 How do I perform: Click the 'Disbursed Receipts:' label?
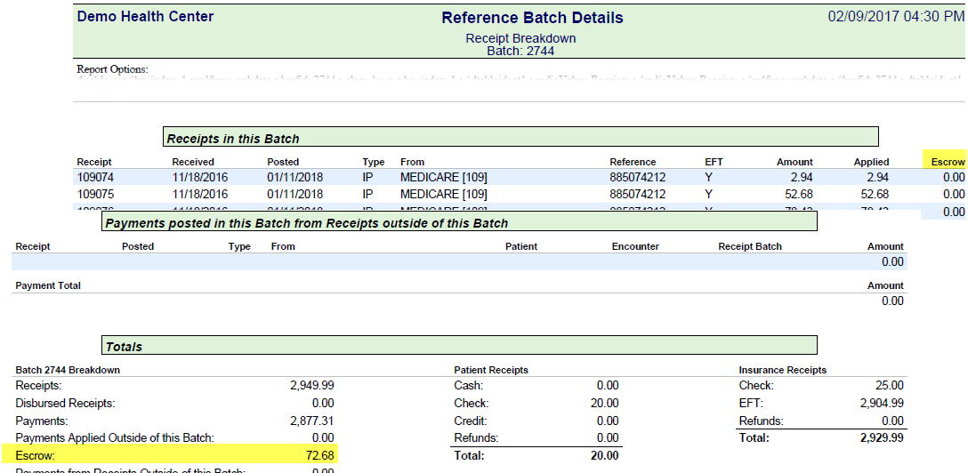[x=66, y=404]
